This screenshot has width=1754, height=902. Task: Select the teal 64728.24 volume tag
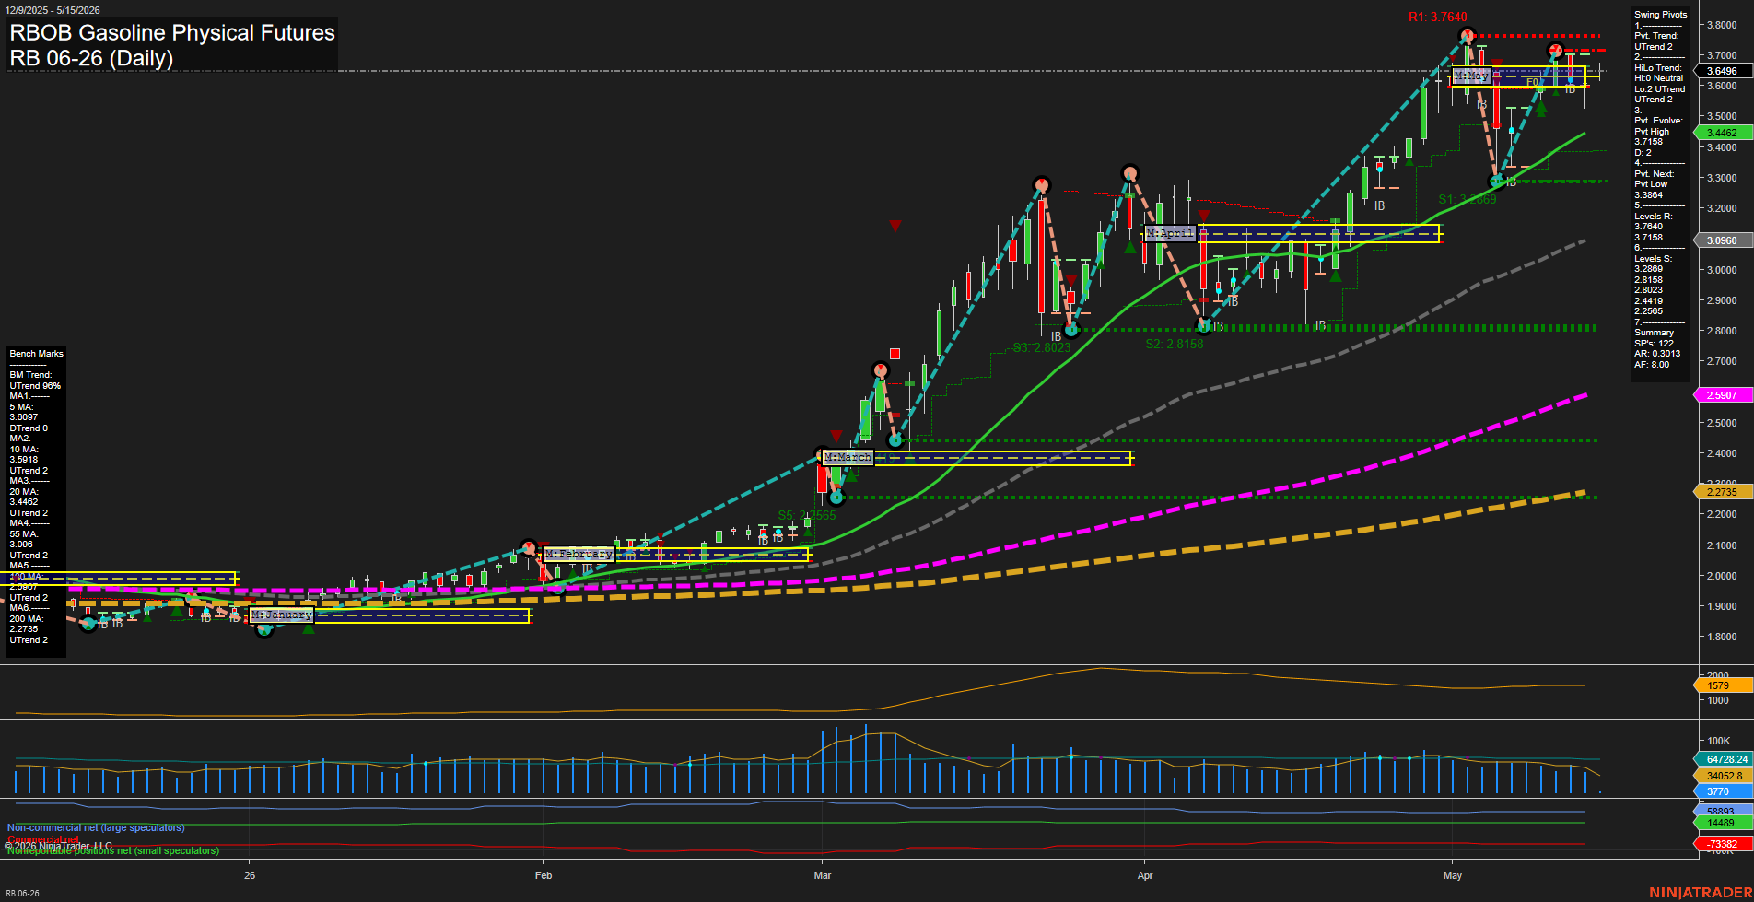(1725, 759)
